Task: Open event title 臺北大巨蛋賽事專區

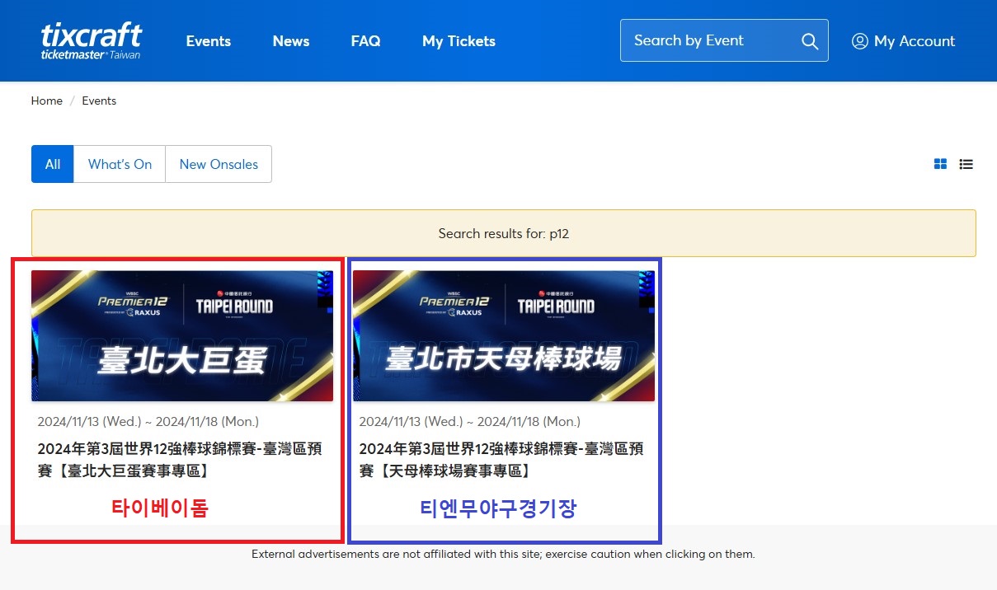Action: pyautogui.click(x=180, y=460)
